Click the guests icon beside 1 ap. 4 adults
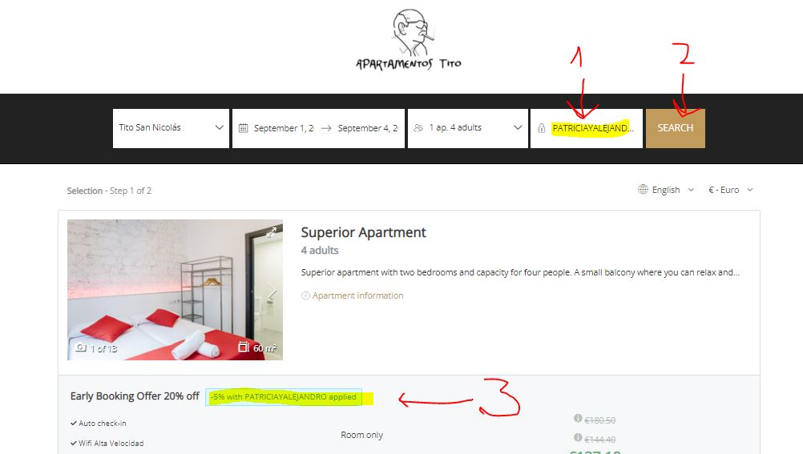Image resolution: width=803 pixels, height=454 pixels. pos(418,127)
